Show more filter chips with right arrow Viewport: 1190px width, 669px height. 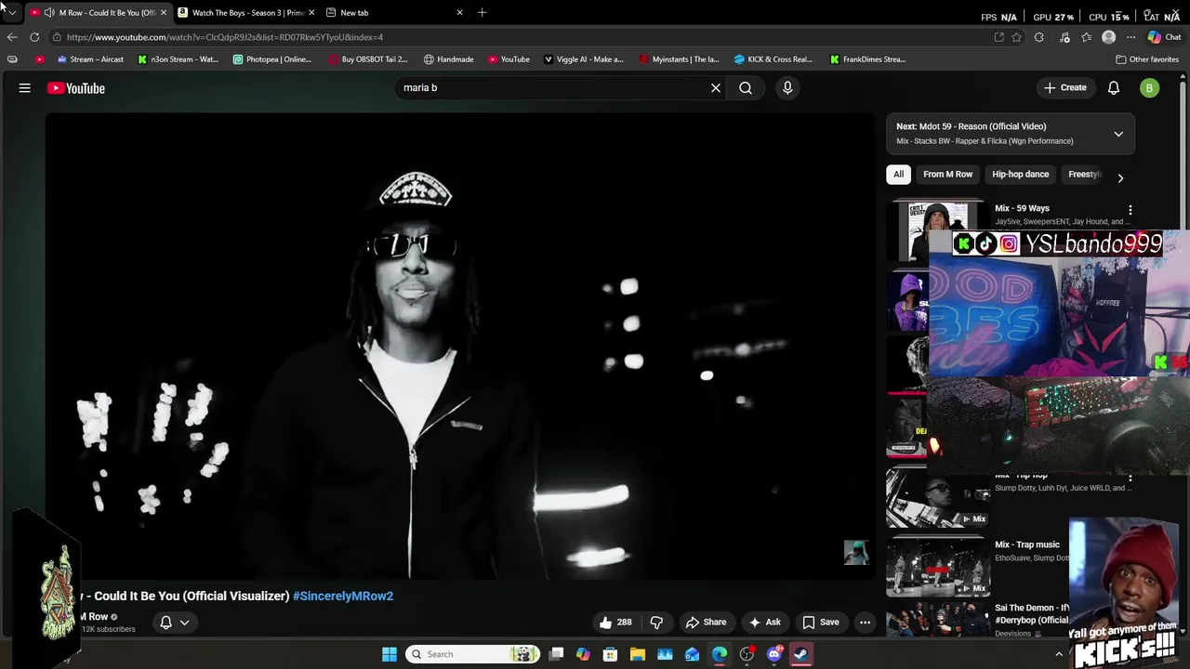(1120, 177)
